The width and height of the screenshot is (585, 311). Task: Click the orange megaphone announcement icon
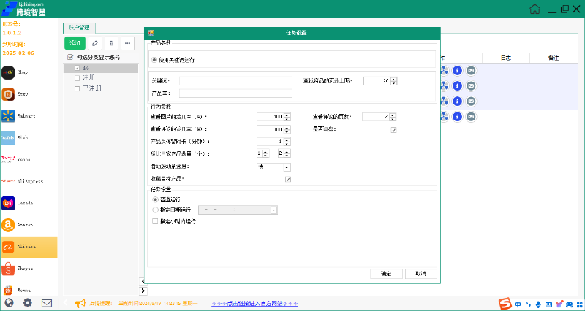80,304
